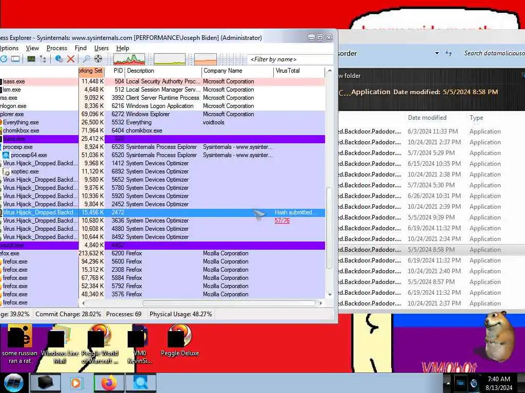This screenshot has height=393, width=525.
Task: Select the file dated 6/3/2024 11:33 PM
Action: (432, 132)
